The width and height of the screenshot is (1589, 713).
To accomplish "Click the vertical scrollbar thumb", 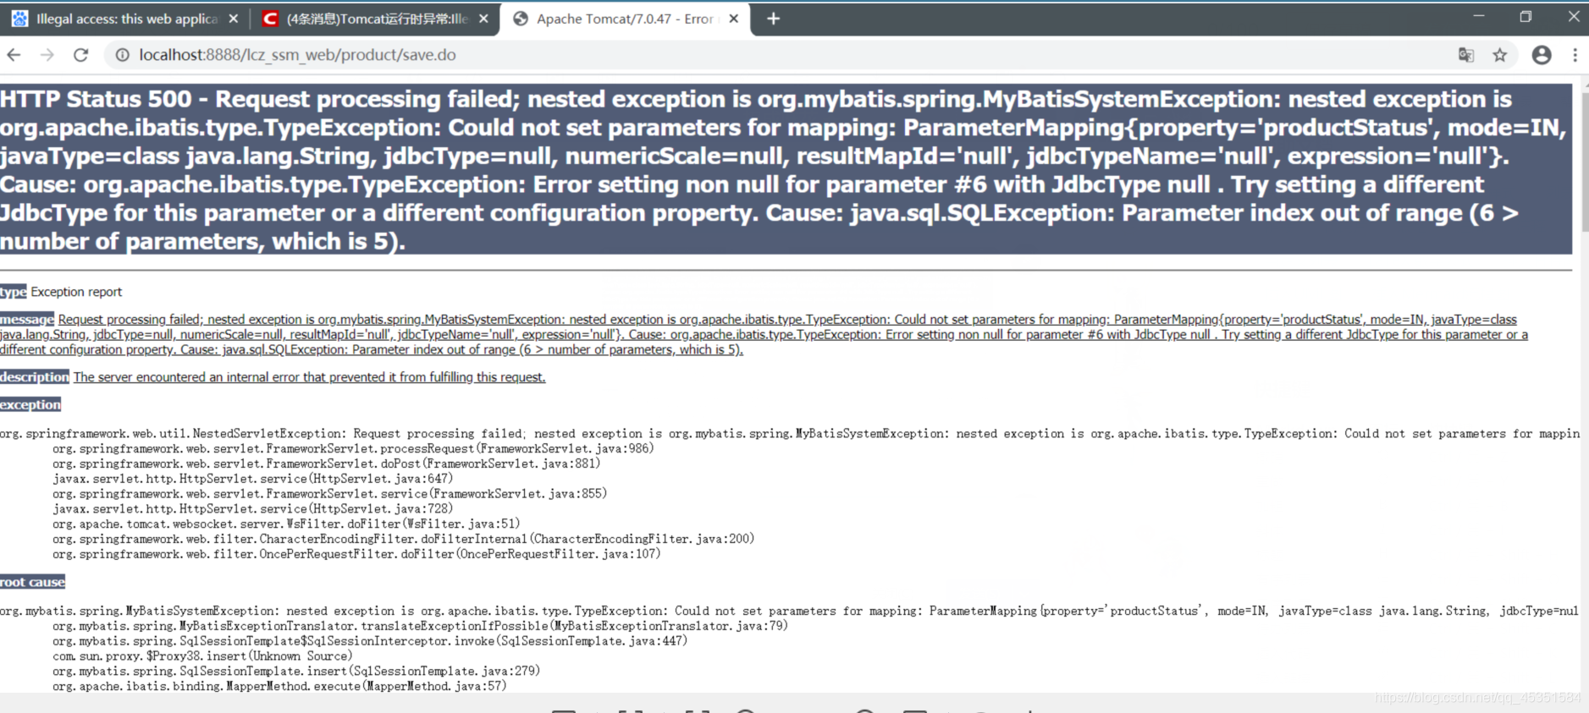I will click(1584, 161).
